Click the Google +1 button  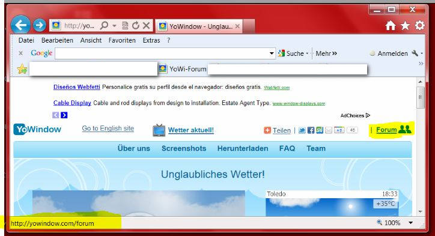(339, 130)
